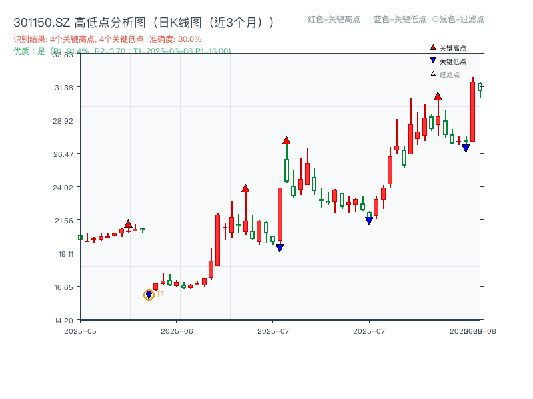Click the T1 annotation text beside the circle
Screen dimensions: 533x399
click(x=160, y=295)
